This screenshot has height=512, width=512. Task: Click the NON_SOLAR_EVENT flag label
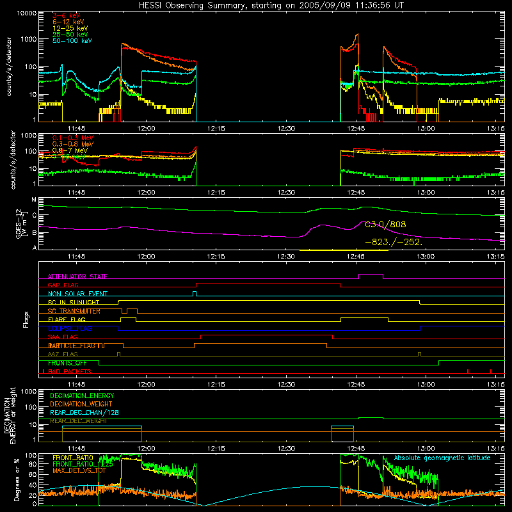point(77,294)
